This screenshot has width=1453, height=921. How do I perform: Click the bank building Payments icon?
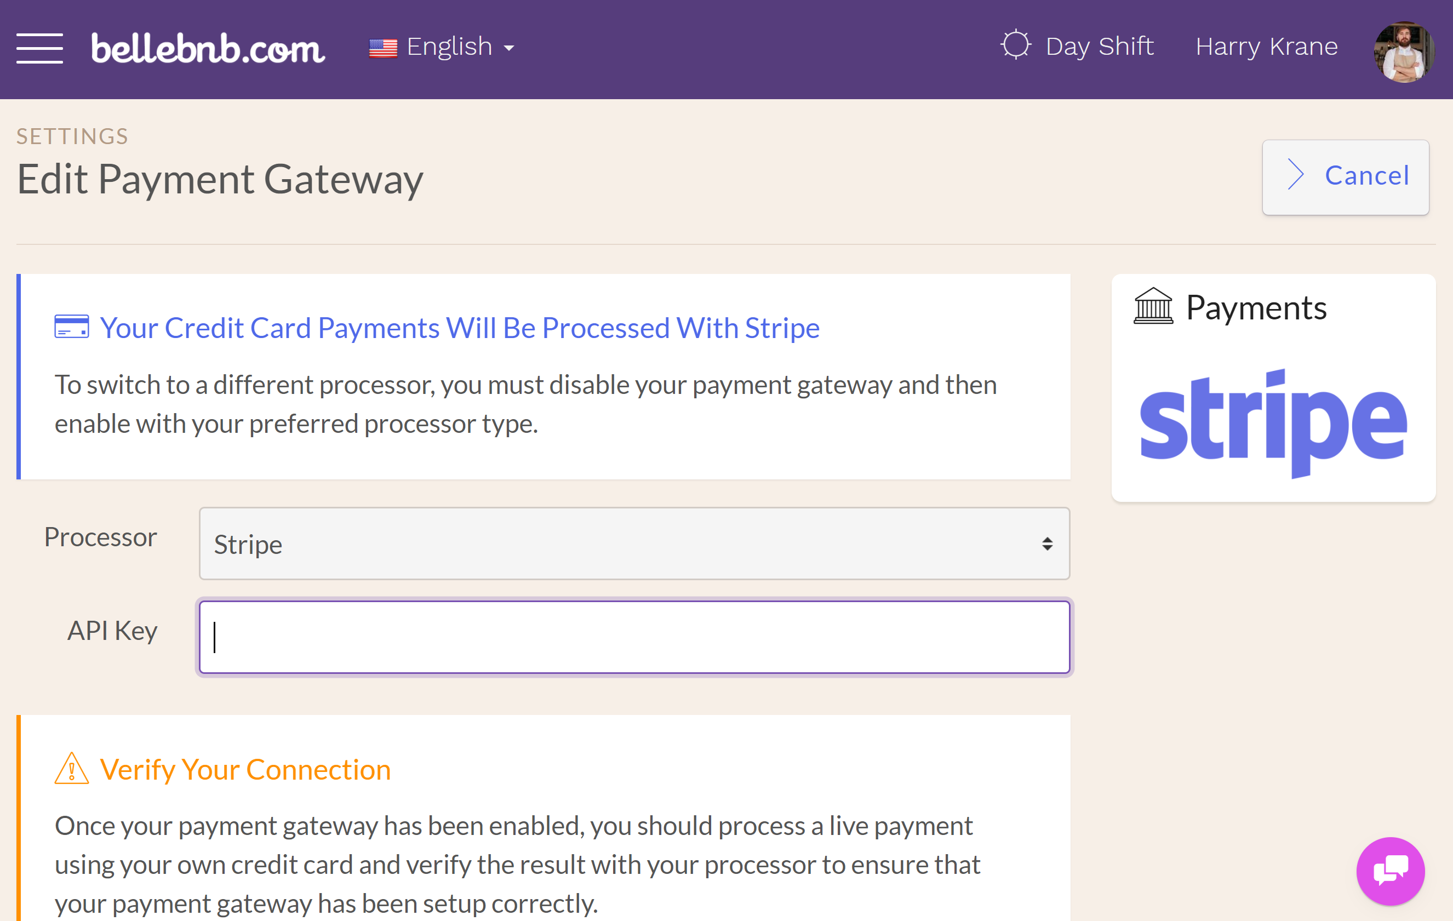(x=1153, y=306)
